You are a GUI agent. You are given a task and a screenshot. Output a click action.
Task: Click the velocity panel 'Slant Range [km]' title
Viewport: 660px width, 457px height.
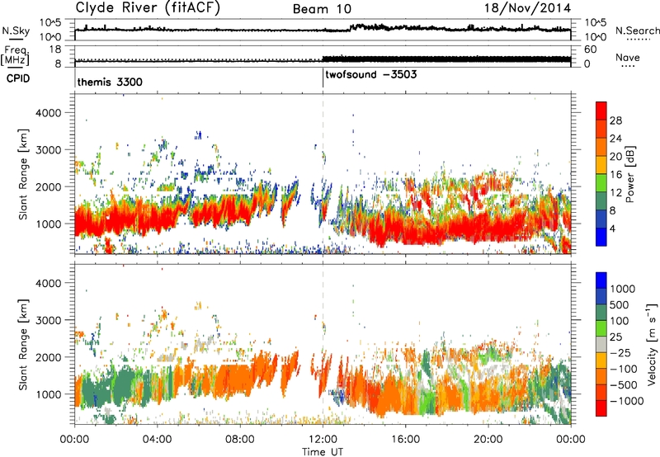[x=23, y=345]
